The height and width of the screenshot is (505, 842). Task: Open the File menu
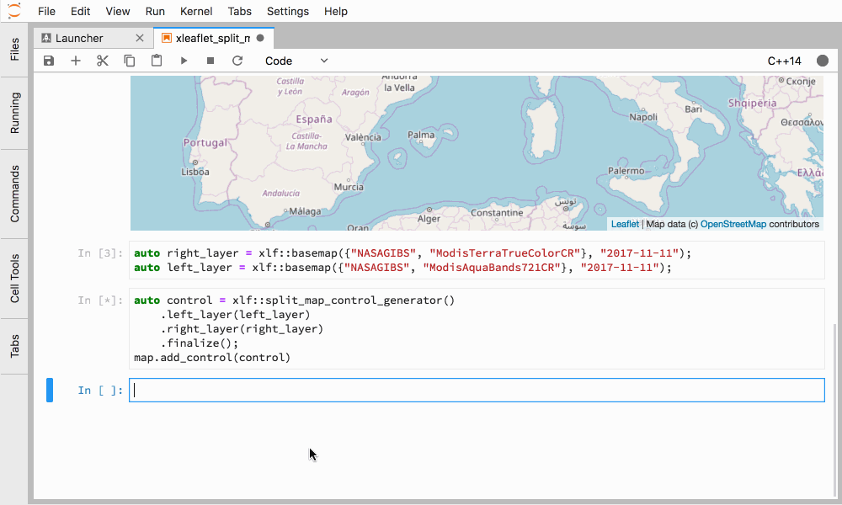(46, 11)
